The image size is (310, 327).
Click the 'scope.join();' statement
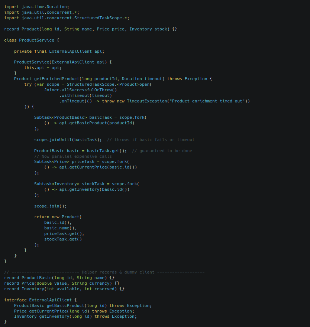coord(50,206)
